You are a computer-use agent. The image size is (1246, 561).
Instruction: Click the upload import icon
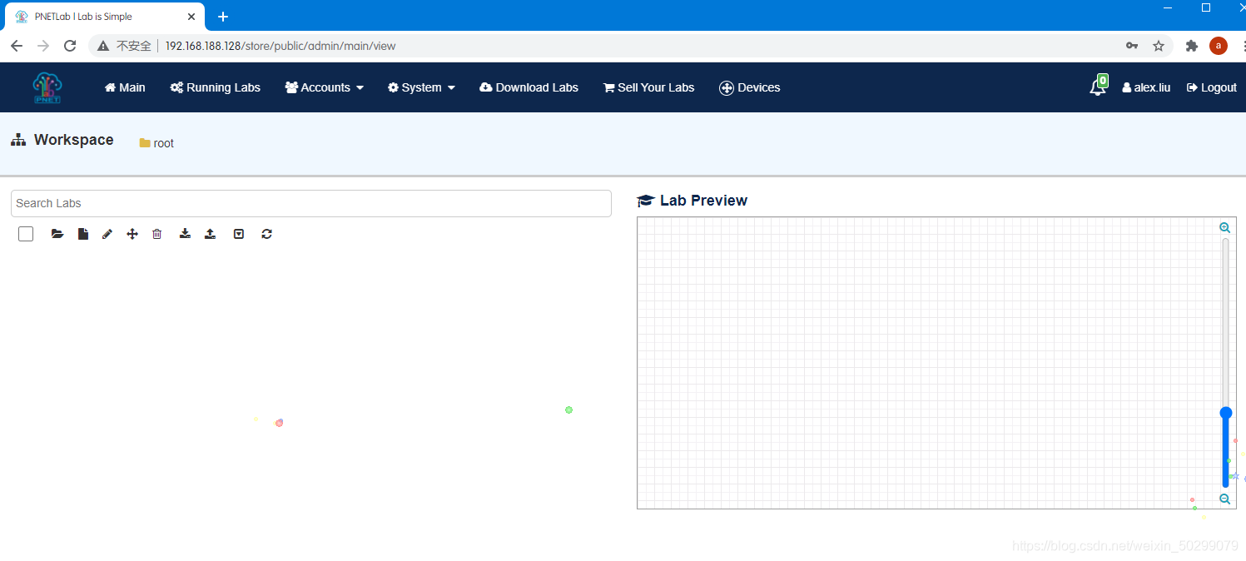pyautogui.click(x=211, y=234)
